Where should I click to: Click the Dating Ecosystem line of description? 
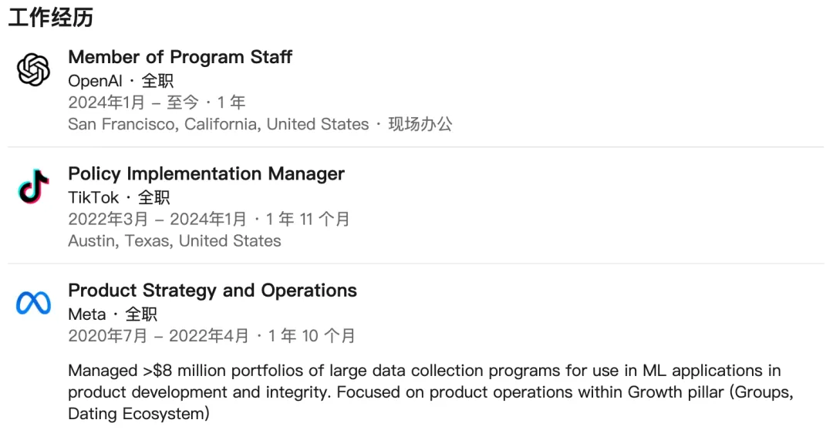click(139, 414)
